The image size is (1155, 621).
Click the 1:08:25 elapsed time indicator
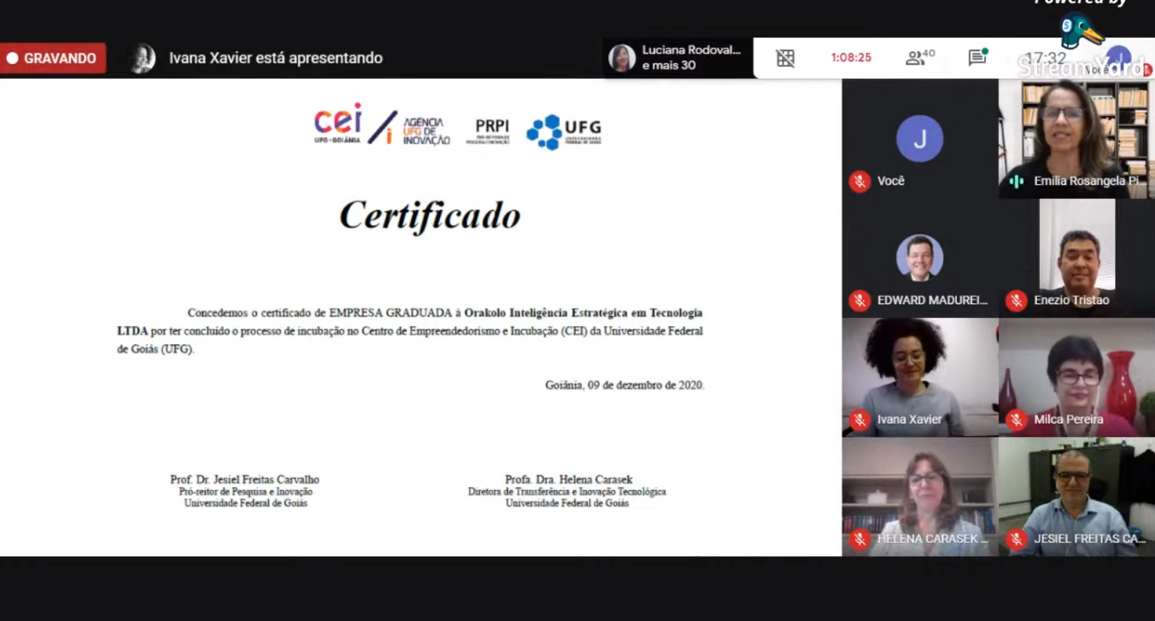point(851,58)
